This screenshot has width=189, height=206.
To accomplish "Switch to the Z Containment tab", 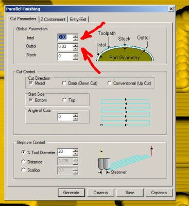I will click(x=53, y=20).
